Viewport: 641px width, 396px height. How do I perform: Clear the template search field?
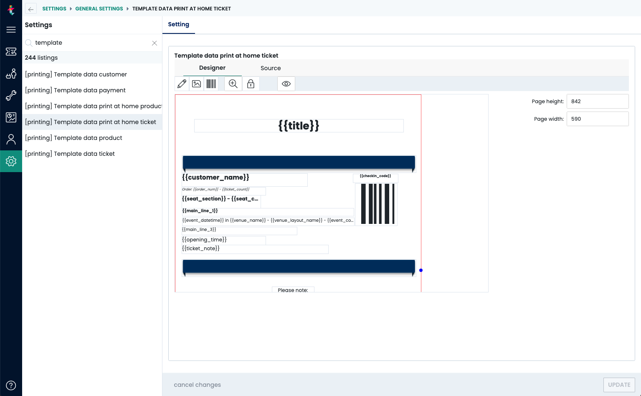155,43
